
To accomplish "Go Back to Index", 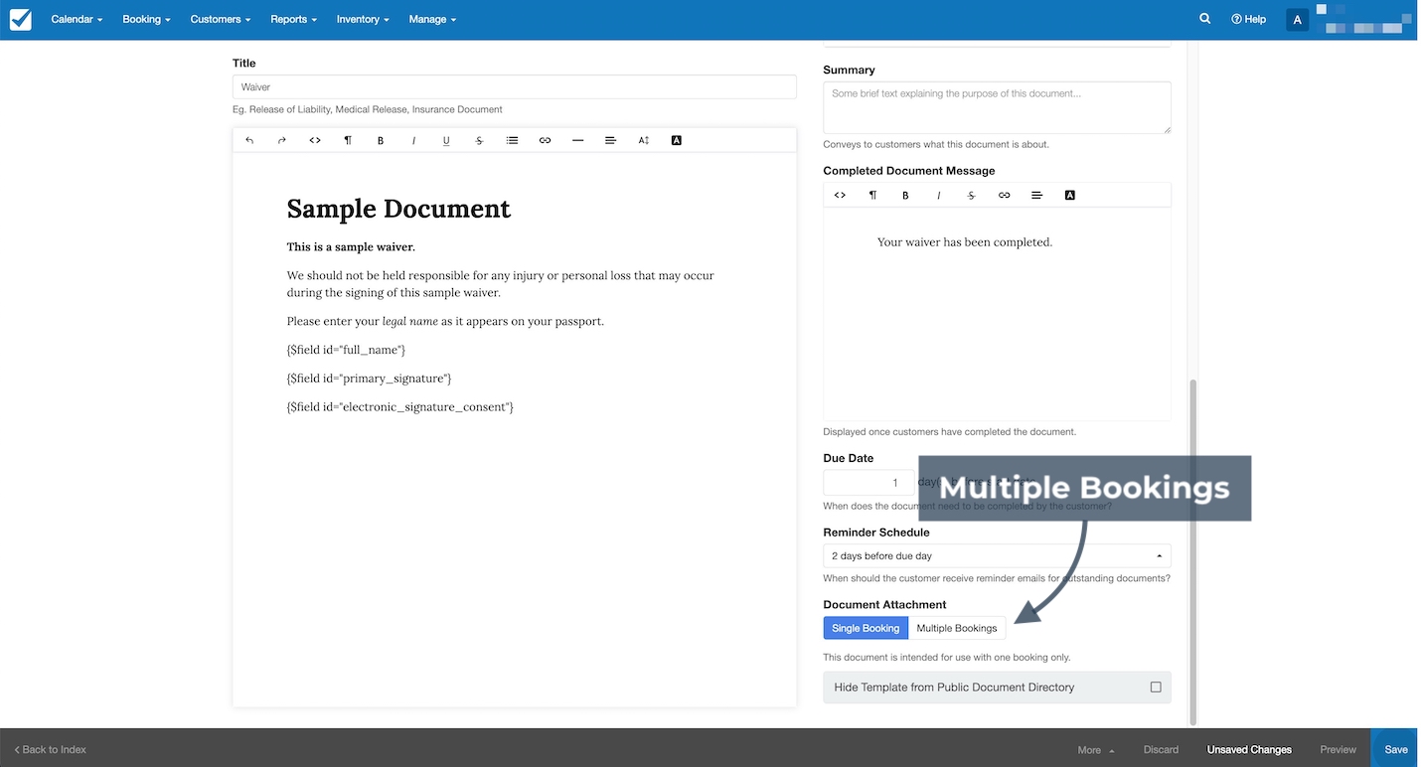I will click(51, 749).
